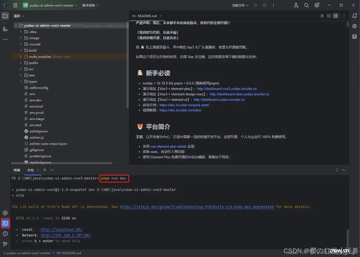Open the main hamburger menu
Viewport: 360px width, 257px height.
(x=15, y=5)
